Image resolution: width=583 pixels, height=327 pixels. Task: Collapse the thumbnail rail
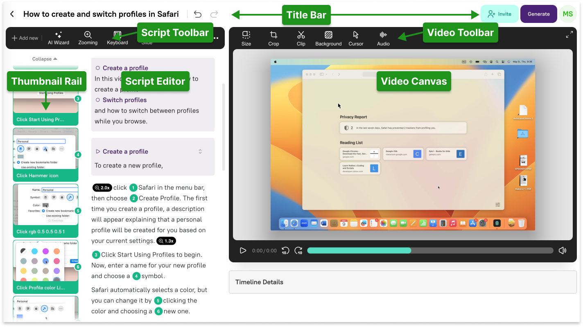point(45,59)
